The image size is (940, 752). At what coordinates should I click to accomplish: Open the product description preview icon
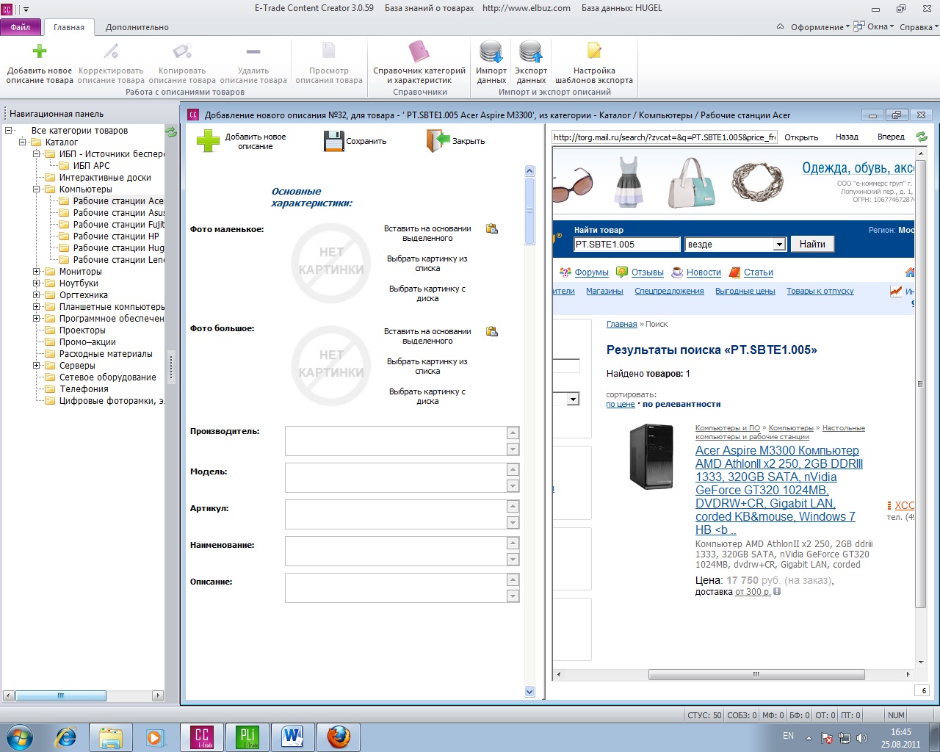[329, 51]
